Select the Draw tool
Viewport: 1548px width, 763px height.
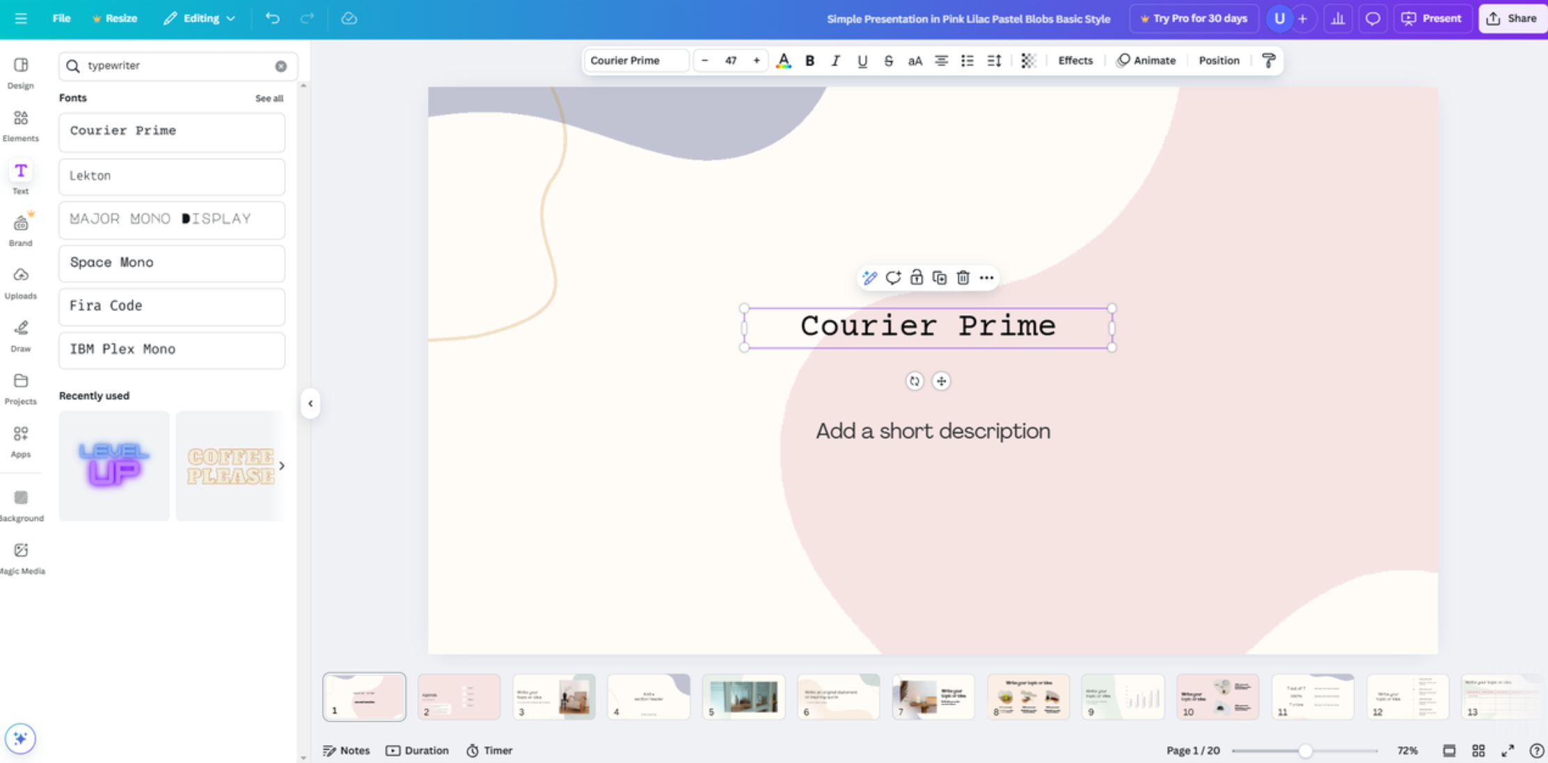click(21, 335)
